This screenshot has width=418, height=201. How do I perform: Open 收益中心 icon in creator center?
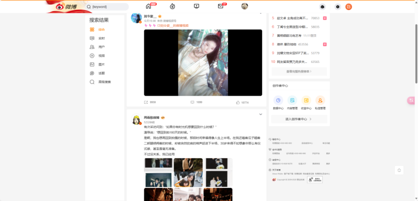click(x=306, y=100)
